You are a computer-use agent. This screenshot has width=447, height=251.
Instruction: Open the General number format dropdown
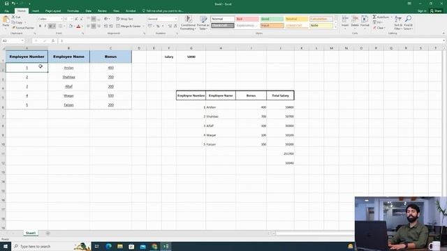coord(175,19)
